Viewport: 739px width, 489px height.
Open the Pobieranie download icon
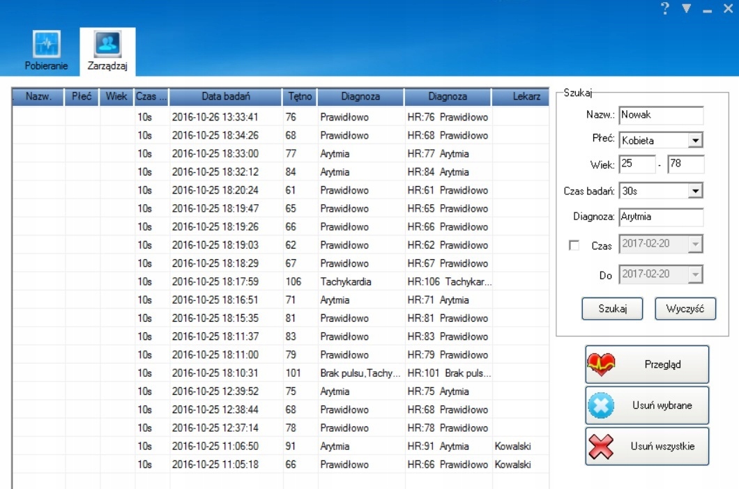point(46,44)
